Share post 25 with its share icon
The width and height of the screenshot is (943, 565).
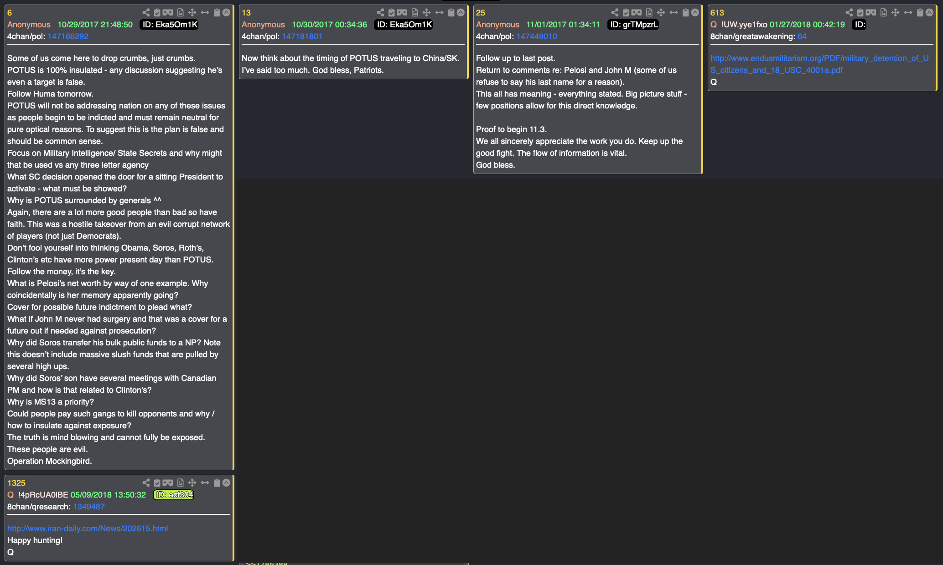pyautogui.click(x=615, y=13)
